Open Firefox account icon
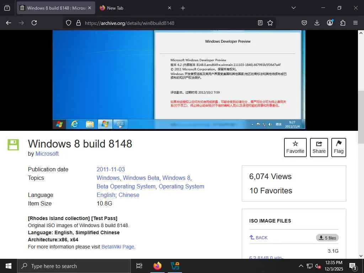364x273 pixels. (x=330, y=22)
